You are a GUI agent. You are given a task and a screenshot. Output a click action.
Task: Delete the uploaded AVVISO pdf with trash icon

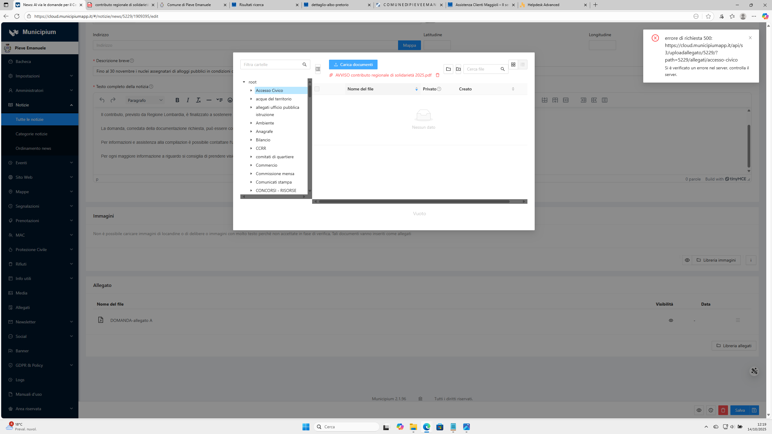pyautogui.click(x=438, y=75)
